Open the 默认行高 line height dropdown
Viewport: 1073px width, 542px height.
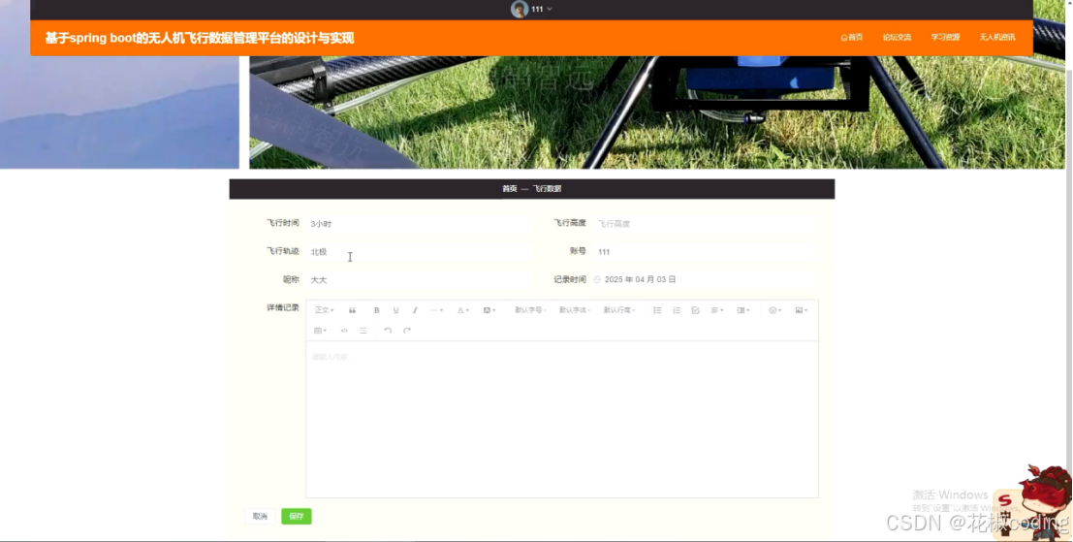[619, 310]
